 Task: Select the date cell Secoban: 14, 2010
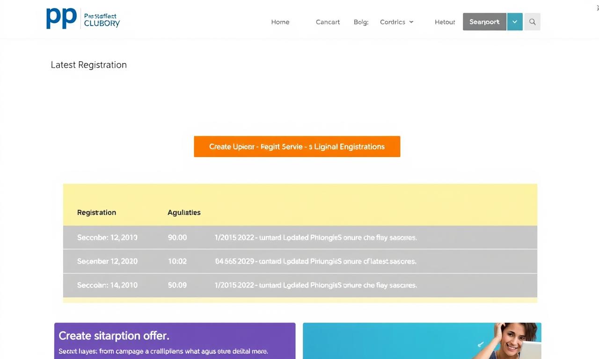(107, 285)
